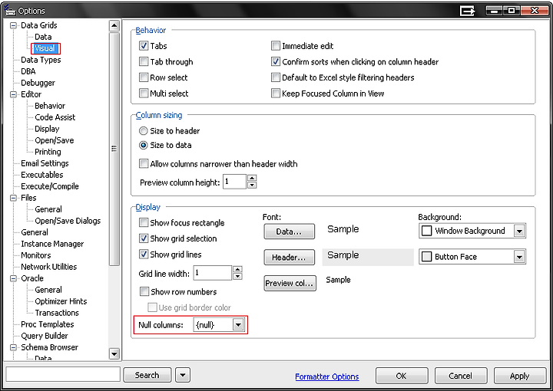The width and height of the screenshot is (553, 391).
Task: Allow columns narrower than header width
Action: [x=144, y=163]
